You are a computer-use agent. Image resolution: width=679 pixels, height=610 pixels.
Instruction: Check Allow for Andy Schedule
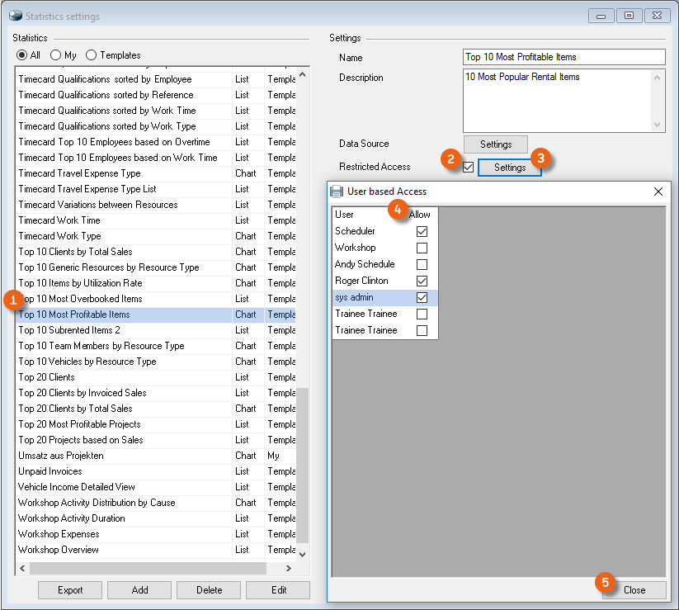tap(422, 265)
